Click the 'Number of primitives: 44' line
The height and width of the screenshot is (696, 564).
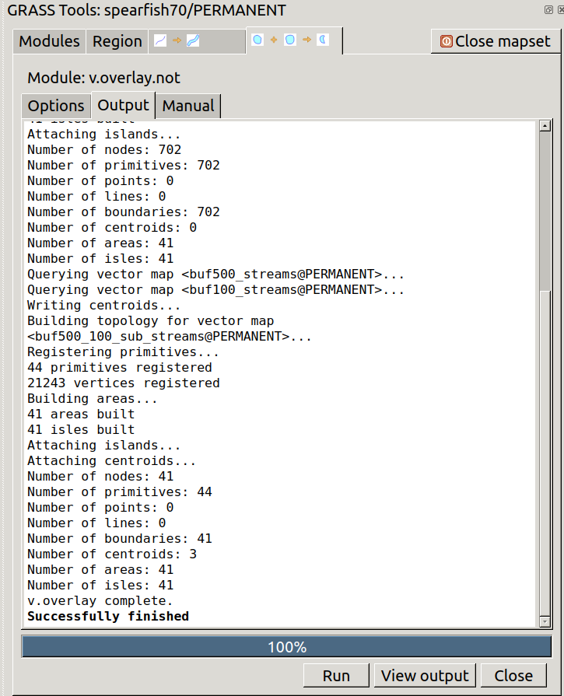[x=120, y=491]
